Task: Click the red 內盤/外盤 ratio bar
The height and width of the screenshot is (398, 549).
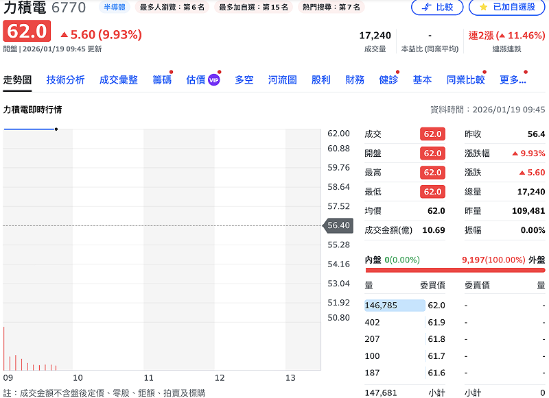Action: (x=454, y=270)
